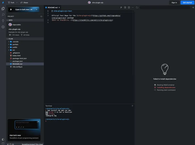Click line number 1 in the editor
The width and height of the screenshot is (195, 145).
tap(48, 11)
